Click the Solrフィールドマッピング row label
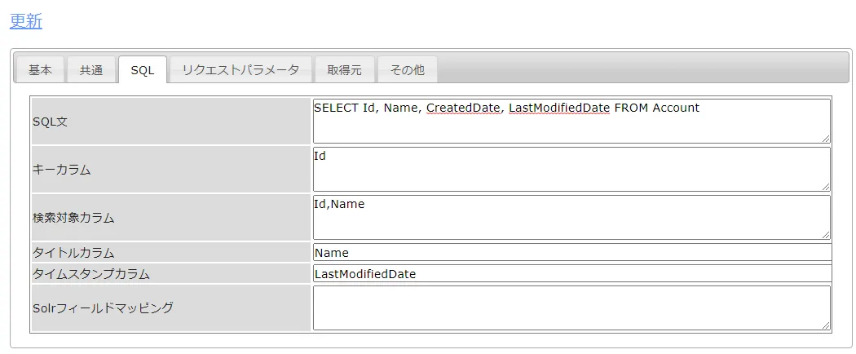Screen dimensions: 856x354 [x=103, y=308]
